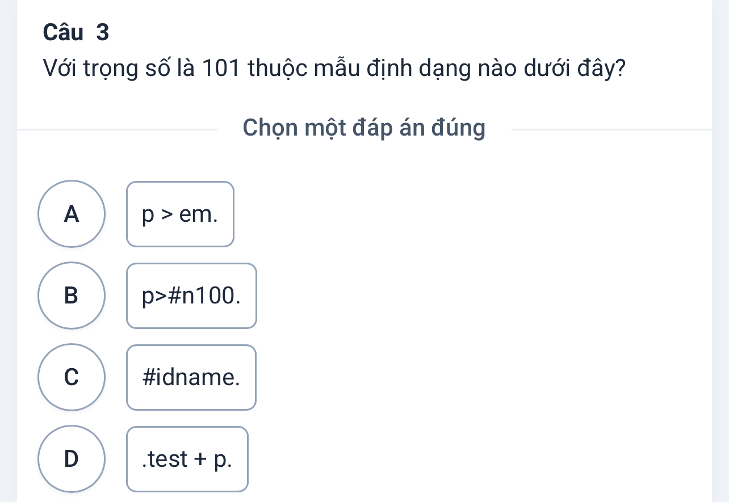Click the "Chọn một đáp án đúng" label
The height and width of the screenshot is (502, 729).
364,128
